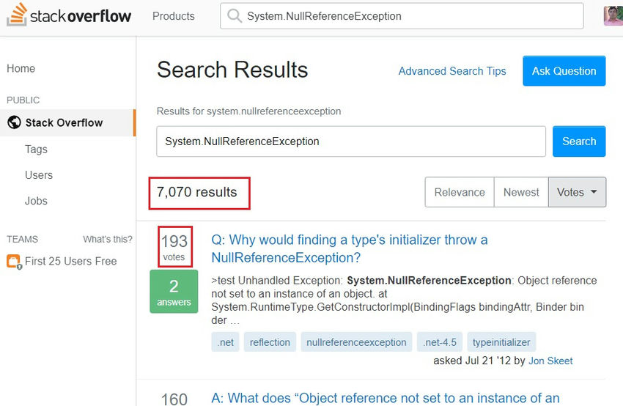Click the Ask Question button

tap(564, 71)
